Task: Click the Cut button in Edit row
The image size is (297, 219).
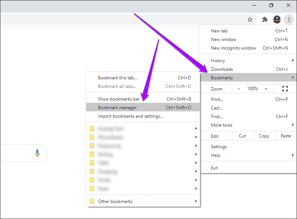Action: point(243,136)
